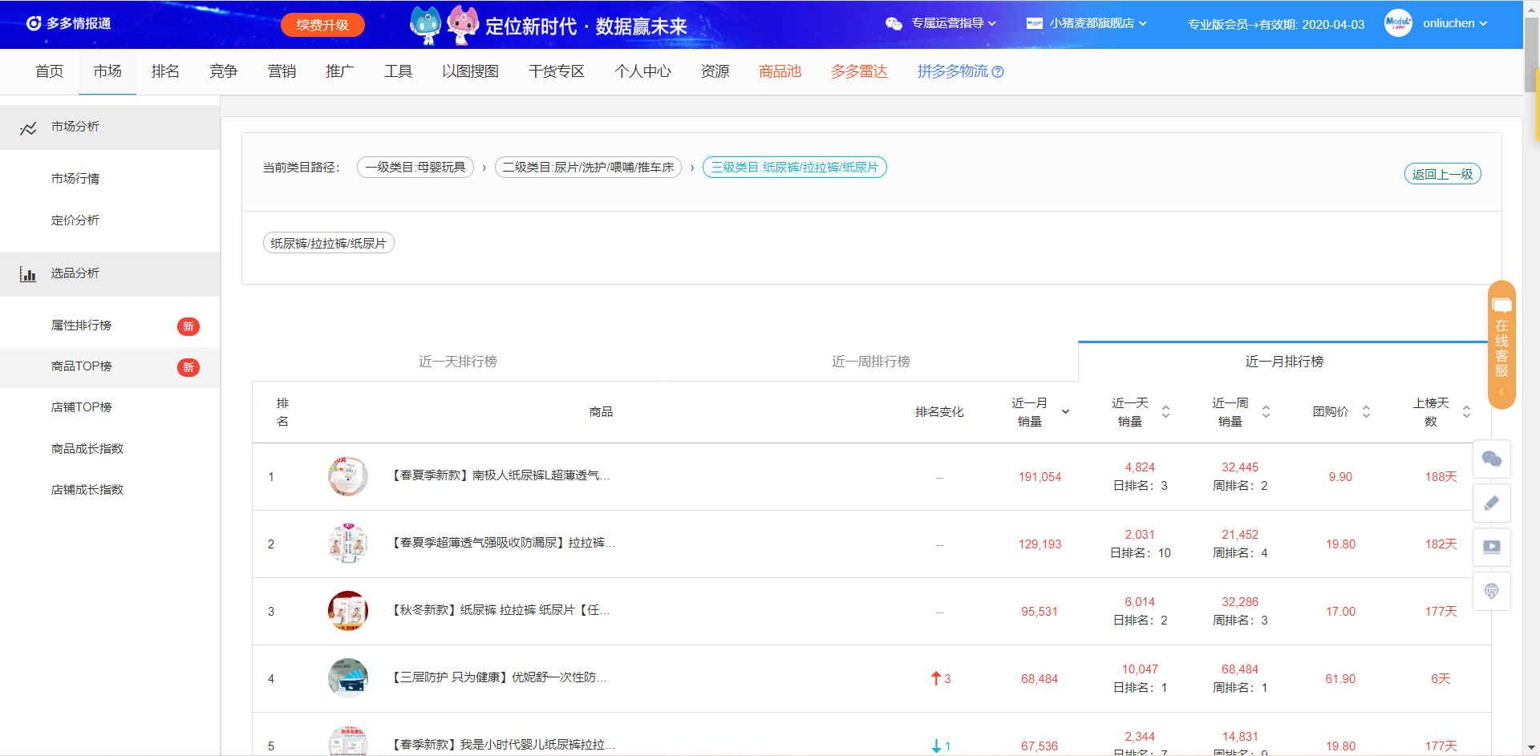Open the 资源 nav menu
The width and height of the screenshot is (1540, 756).
(x=715, y=71)
